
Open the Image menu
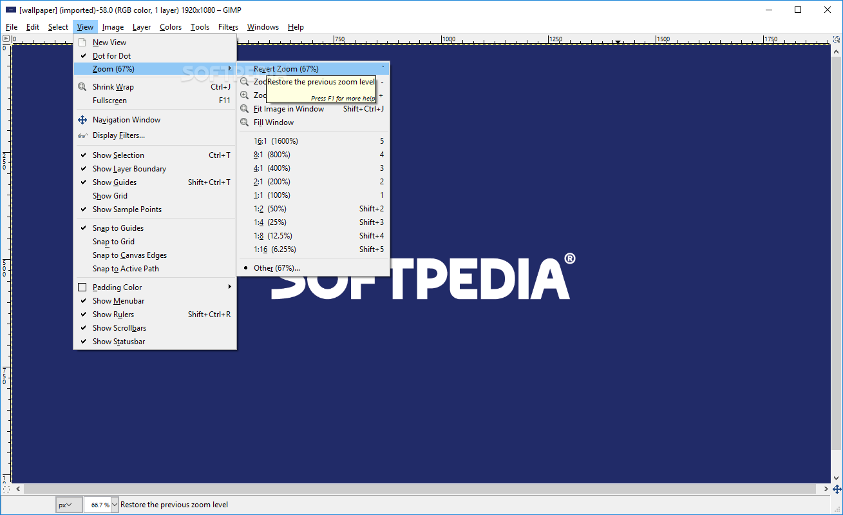tap(113, 27)
